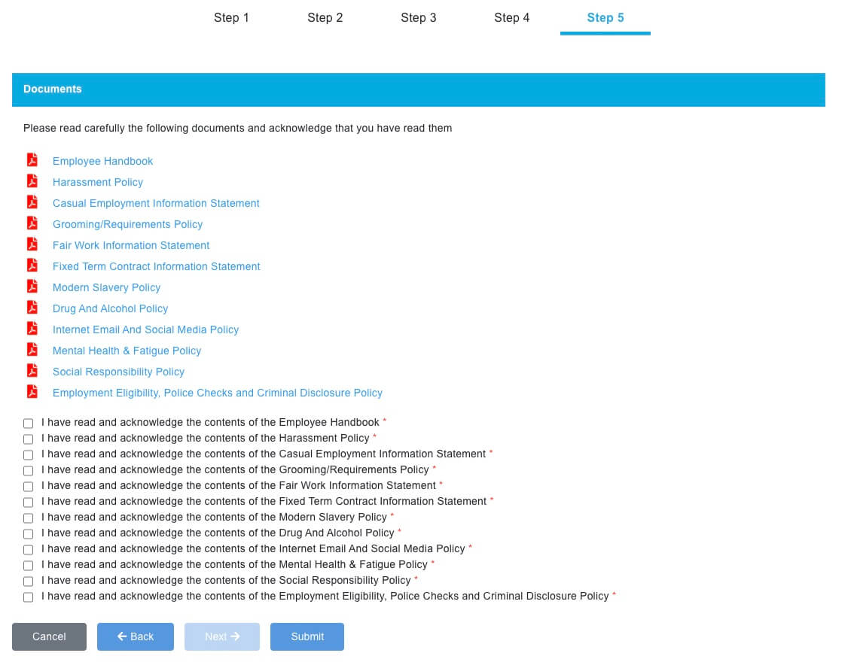This screenshot has height=662, width=851.
Task: Go to the Step 4 tab
Action: 511,18
